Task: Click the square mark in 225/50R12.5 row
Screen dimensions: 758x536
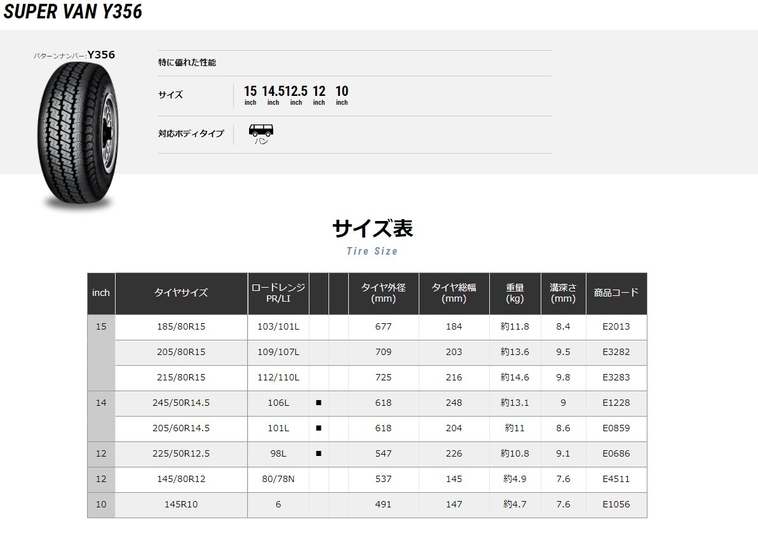Action: (318, 453)
